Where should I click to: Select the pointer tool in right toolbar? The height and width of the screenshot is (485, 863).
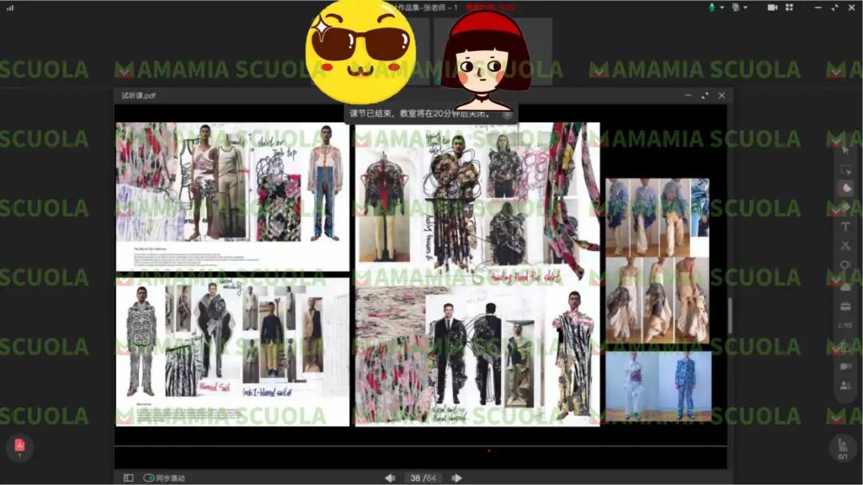pyautogui.click(x=845, y=150)
